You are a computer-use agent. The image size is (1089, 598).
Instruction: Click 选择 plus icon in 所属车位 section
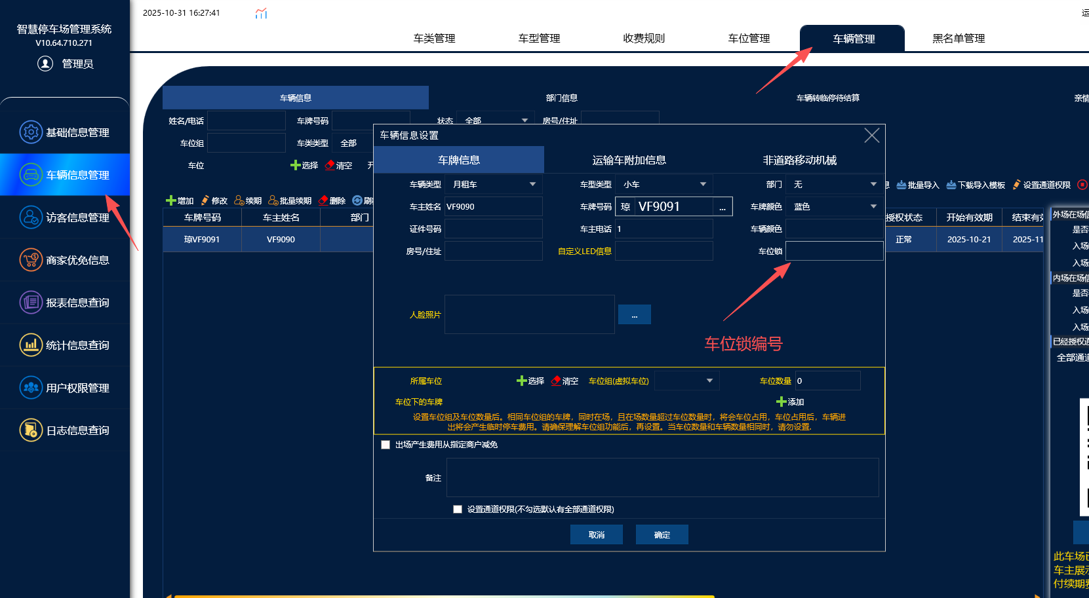click(x=522, y=381)
